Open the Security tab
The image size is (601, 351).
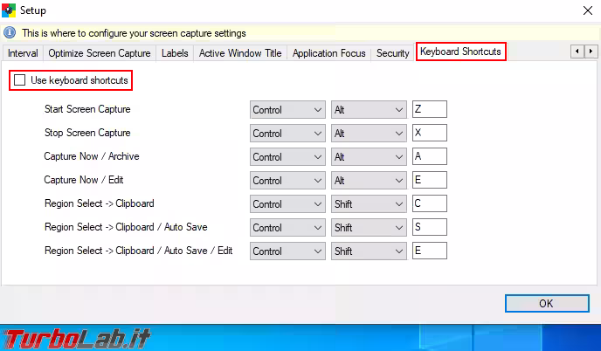pos(392,53)
